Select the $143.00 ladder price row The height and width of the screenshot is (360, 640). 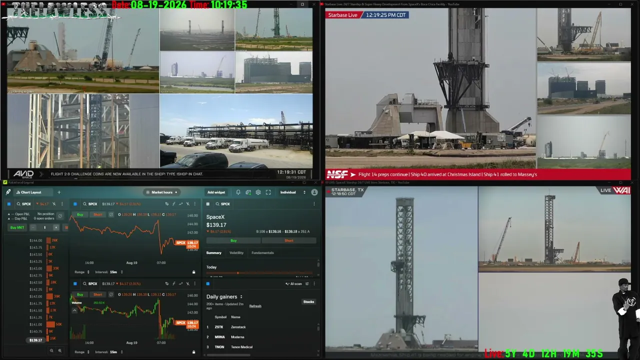(36, 268)
